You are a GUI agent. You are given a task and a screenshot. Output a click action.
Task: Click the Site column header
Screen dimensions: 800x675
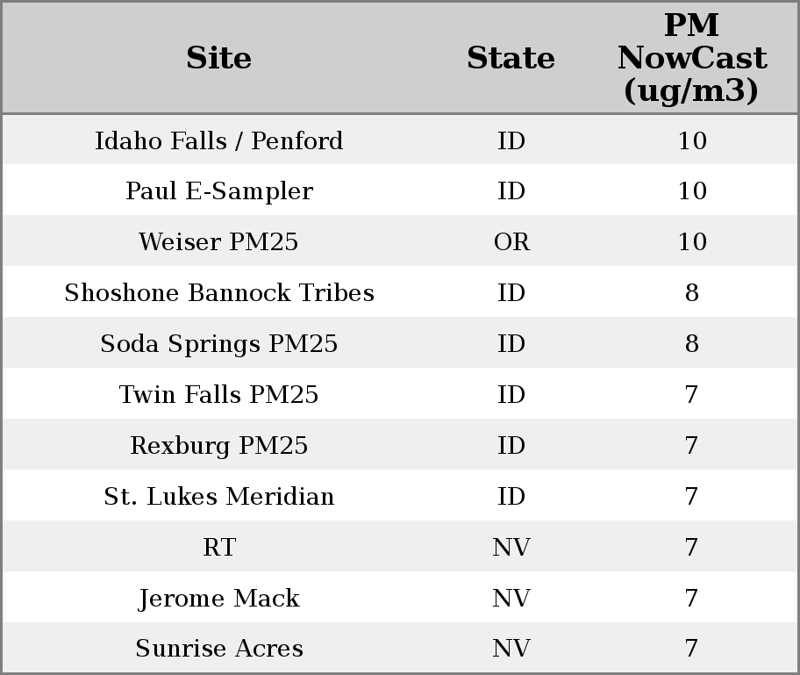point(219,58)
